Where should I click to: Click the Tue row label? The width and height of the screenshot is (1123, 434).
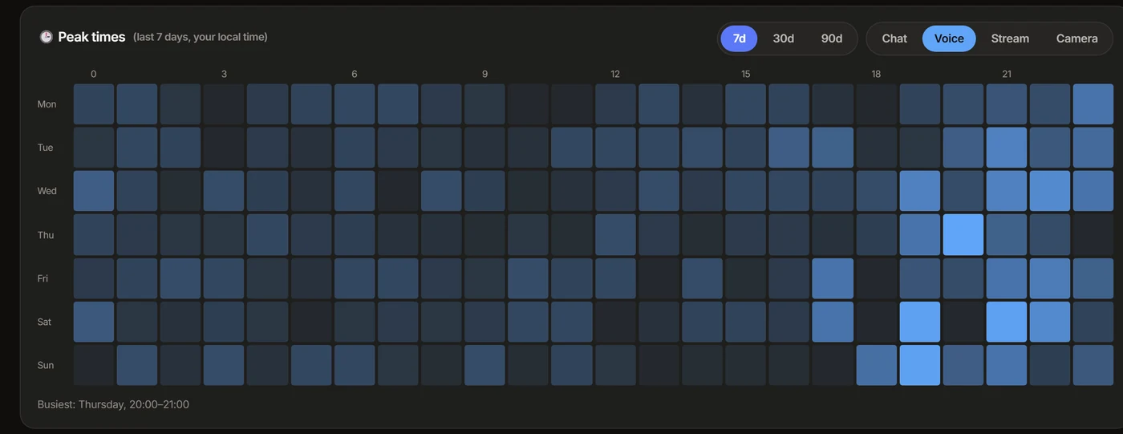[46, 148]
